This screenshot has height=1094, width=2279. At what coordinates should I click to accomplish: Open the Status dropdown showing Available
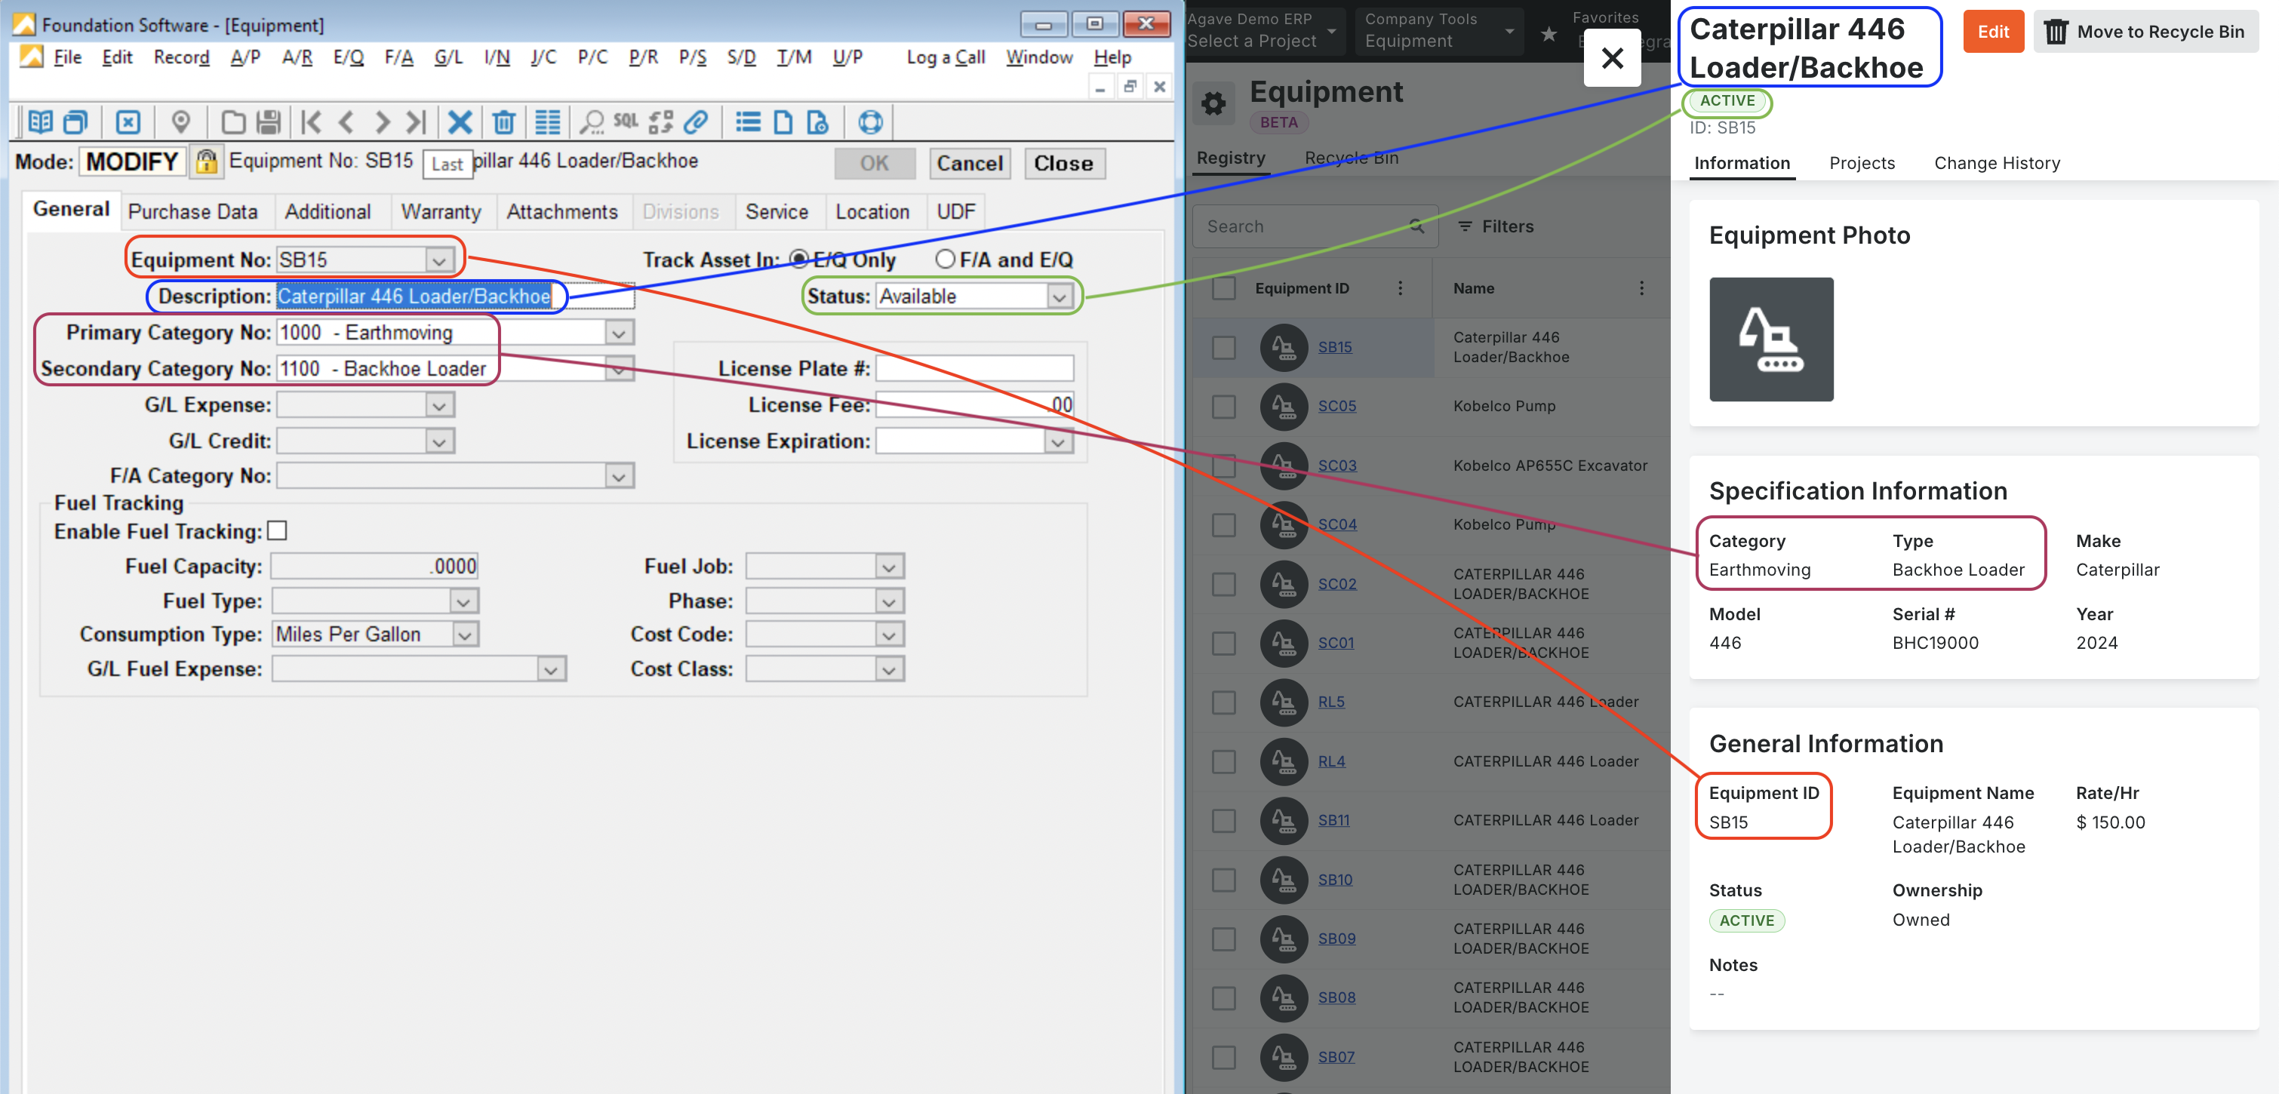coord(1059,297)
